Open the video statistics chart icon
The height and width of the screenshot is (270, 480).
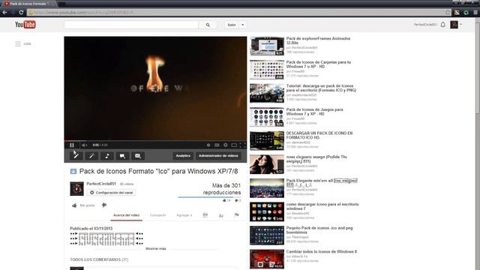click(221, 215)
